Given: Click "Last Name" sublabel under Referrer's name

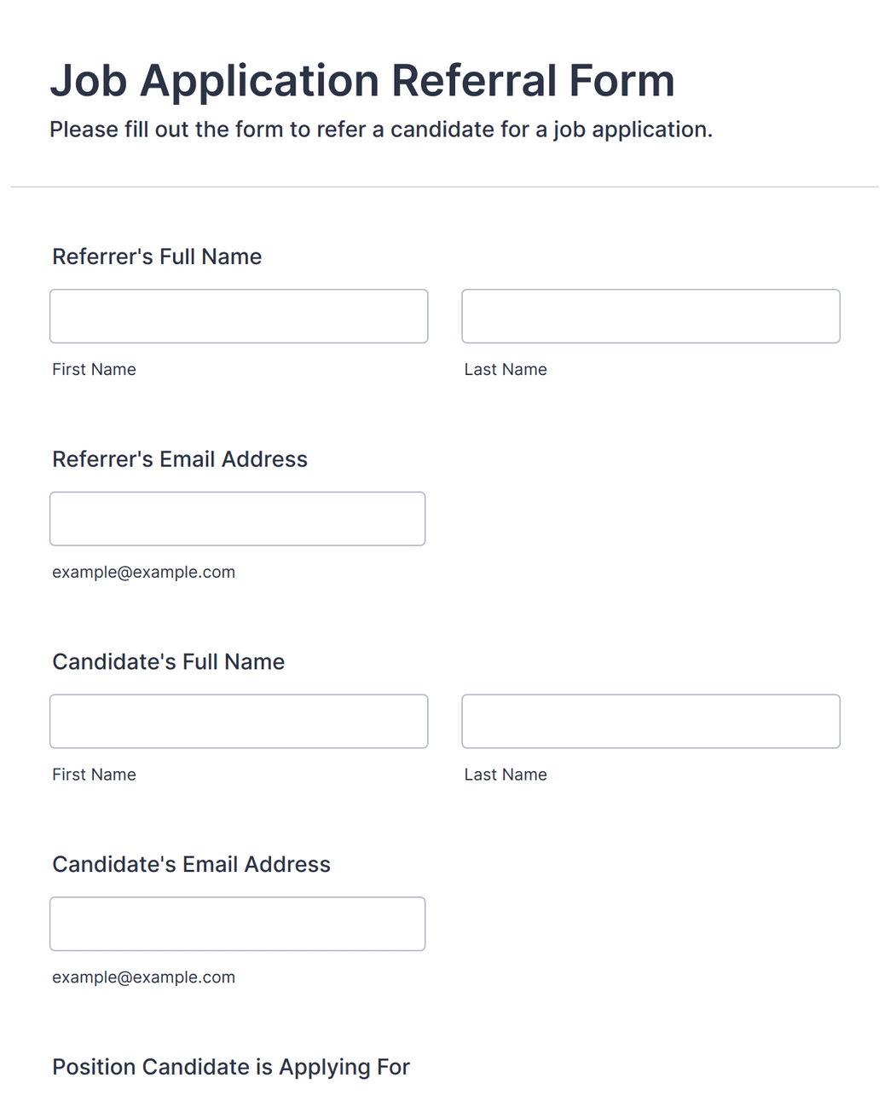Looking at the screenshot, I should pos(506,369).
